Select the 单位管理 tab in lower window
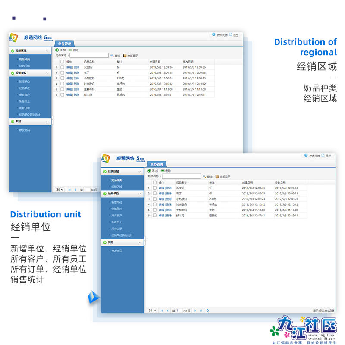Screen dimensions: 345x345 (156, 165)
